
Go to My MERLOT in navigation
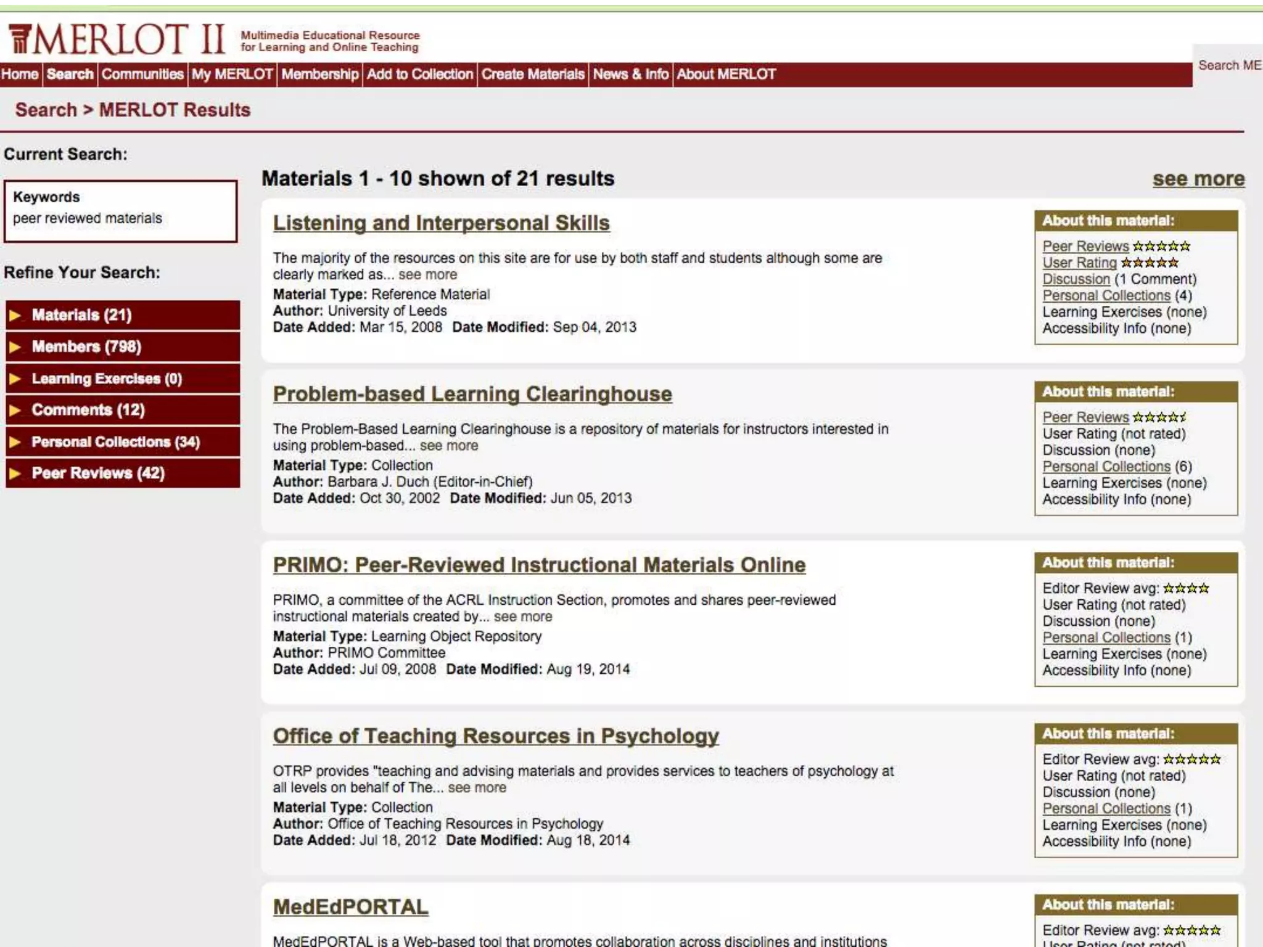(x=232, y=75)
